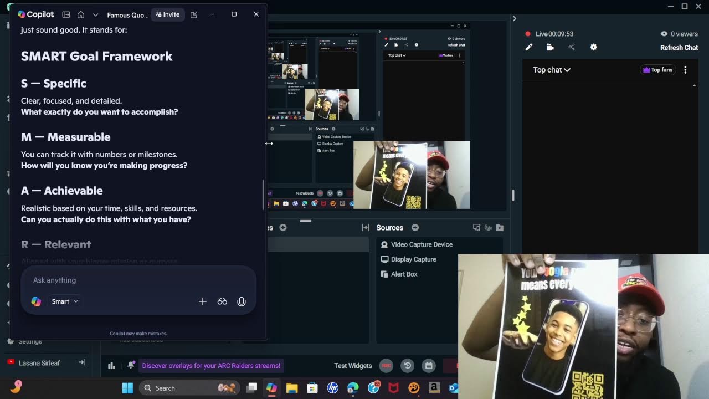Click the SMART Goal Framework heading
Screen dimensions: 709x399
click(97, 56)
